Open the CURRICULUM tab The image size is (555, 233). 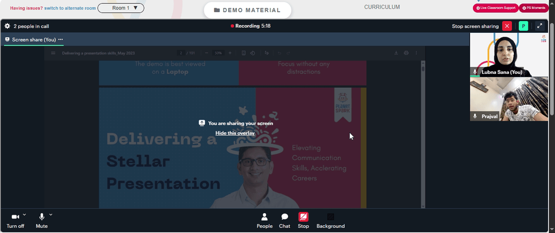[382, 7]
